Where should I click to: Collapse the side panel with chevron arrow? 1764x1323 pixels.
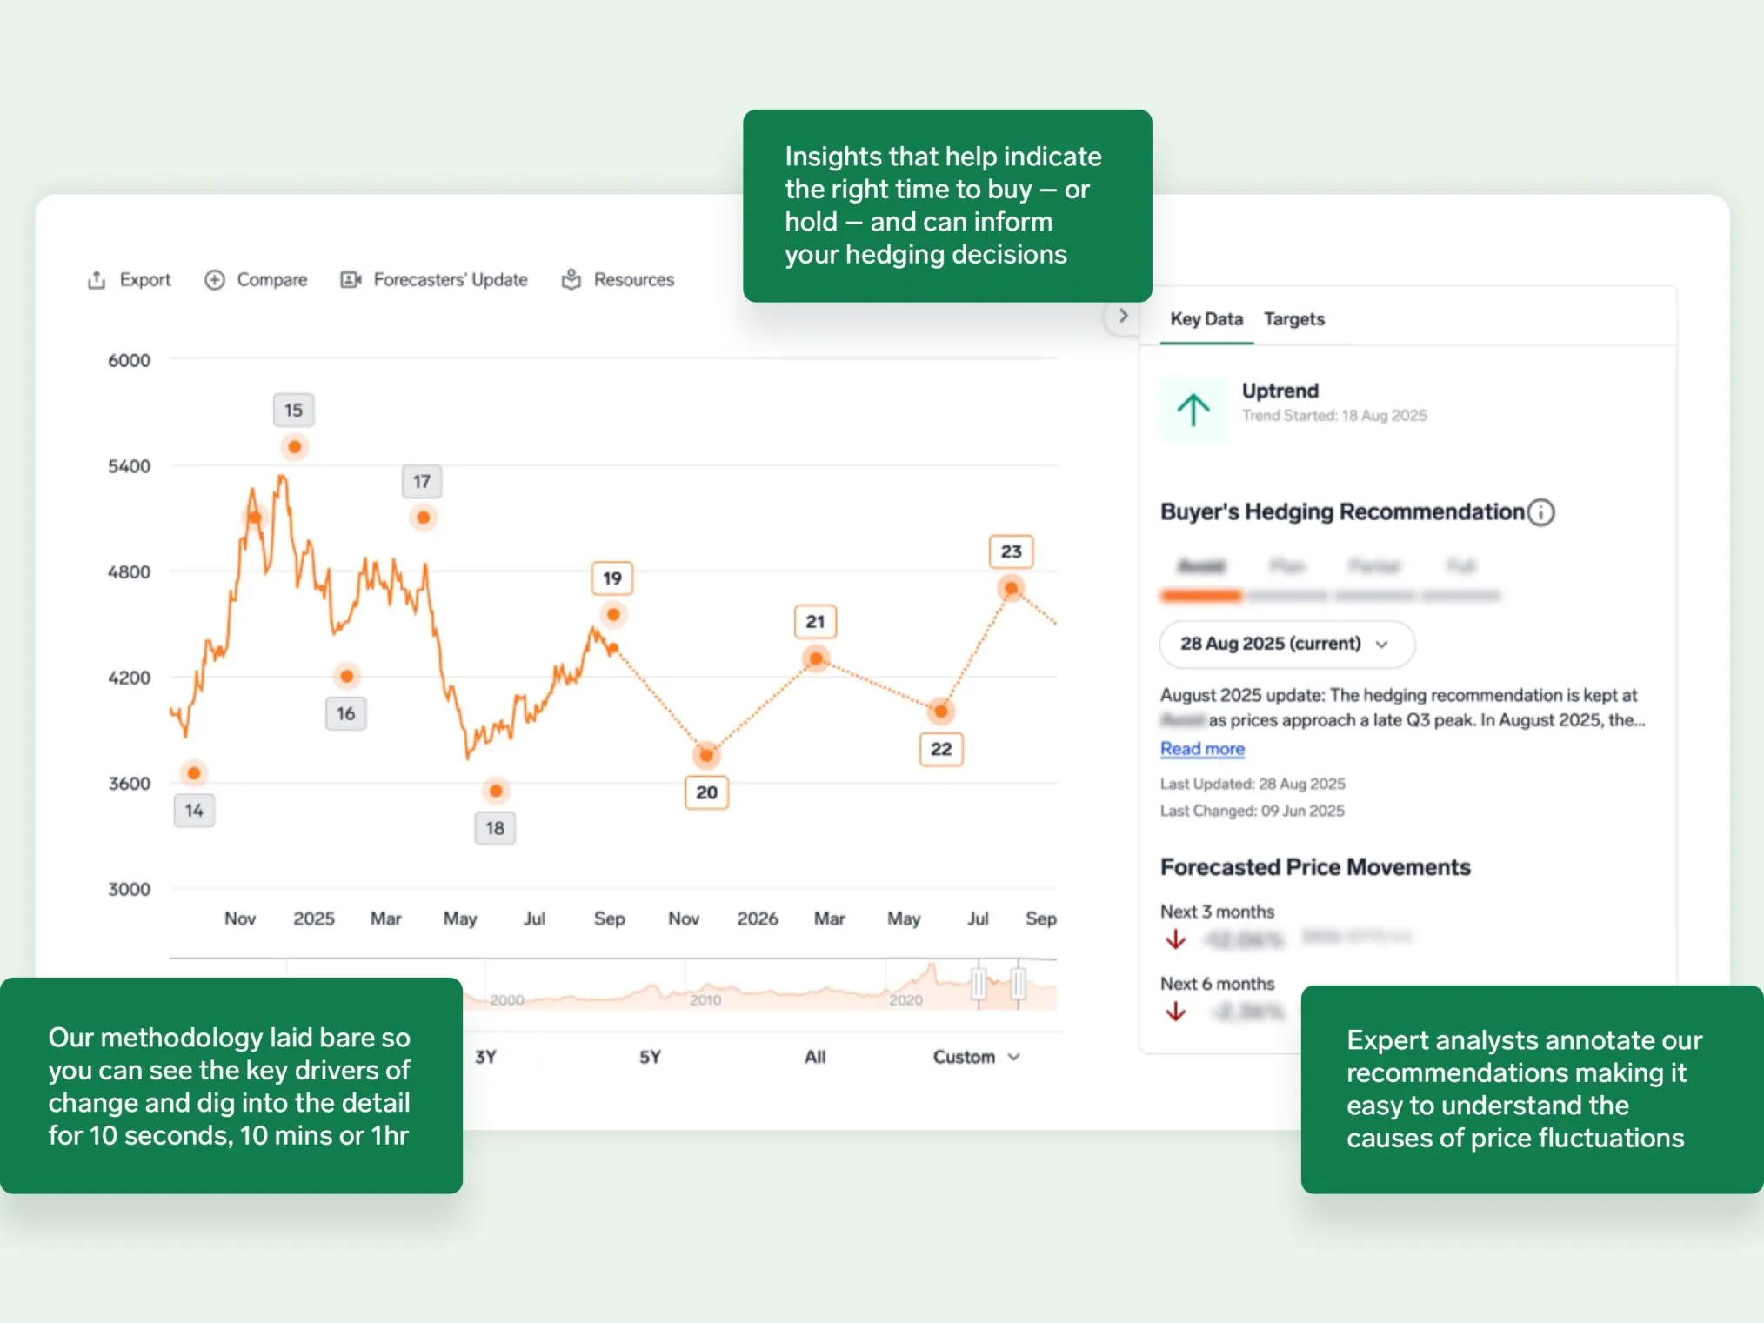point(1123,316)
